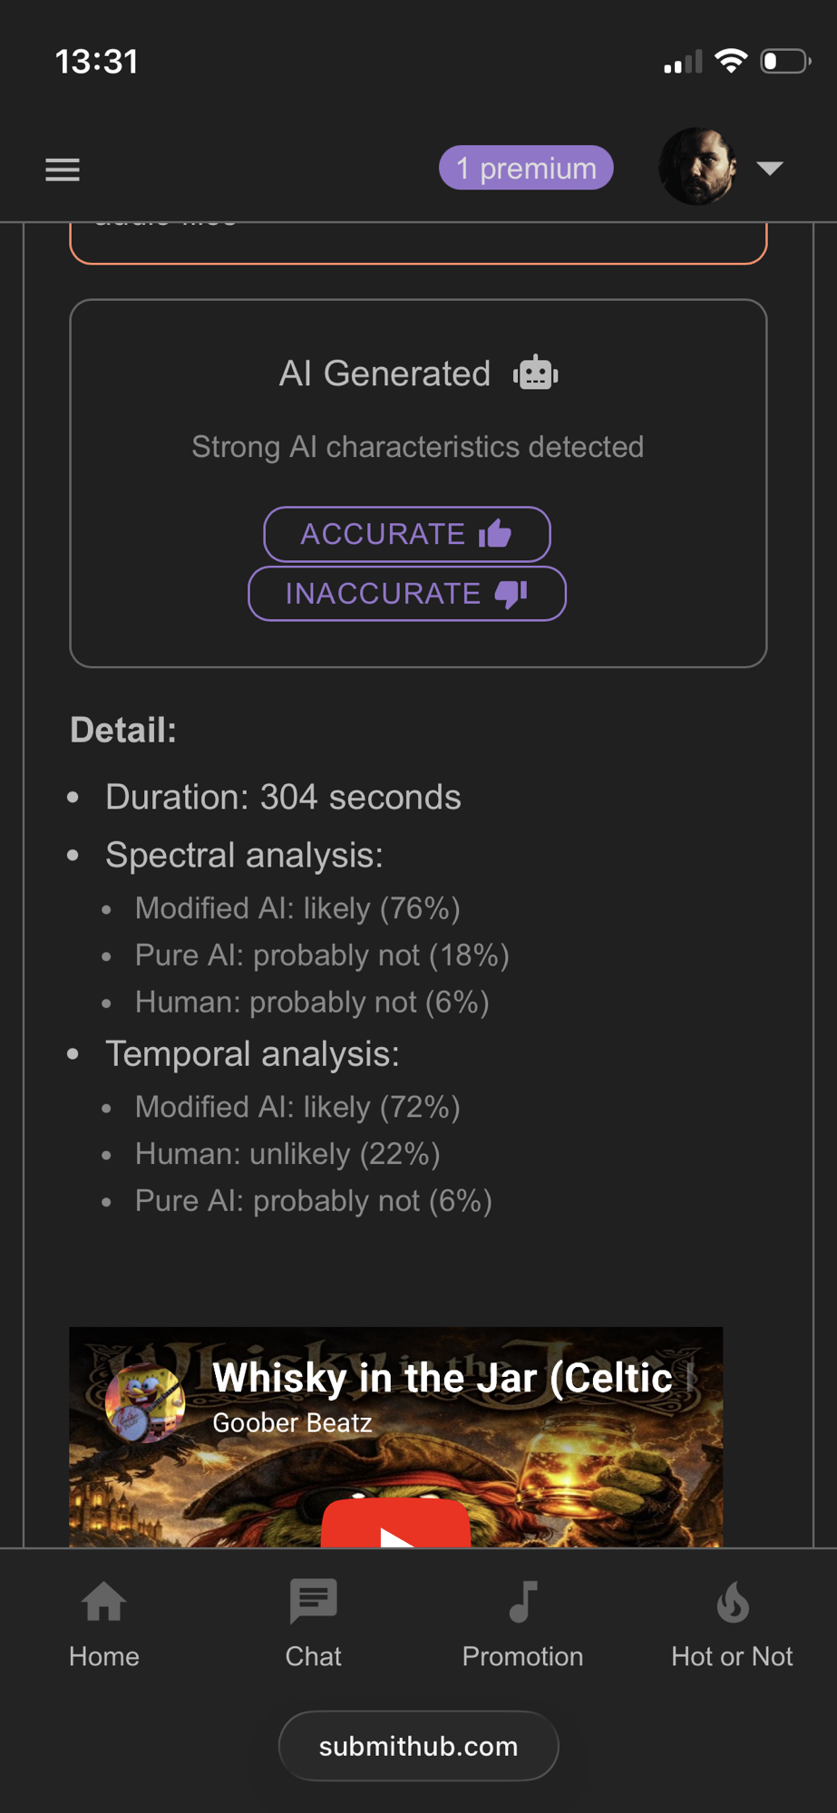Tap the submithub.com address bar
The image size is (837, 1813).
coord(418,1746)
